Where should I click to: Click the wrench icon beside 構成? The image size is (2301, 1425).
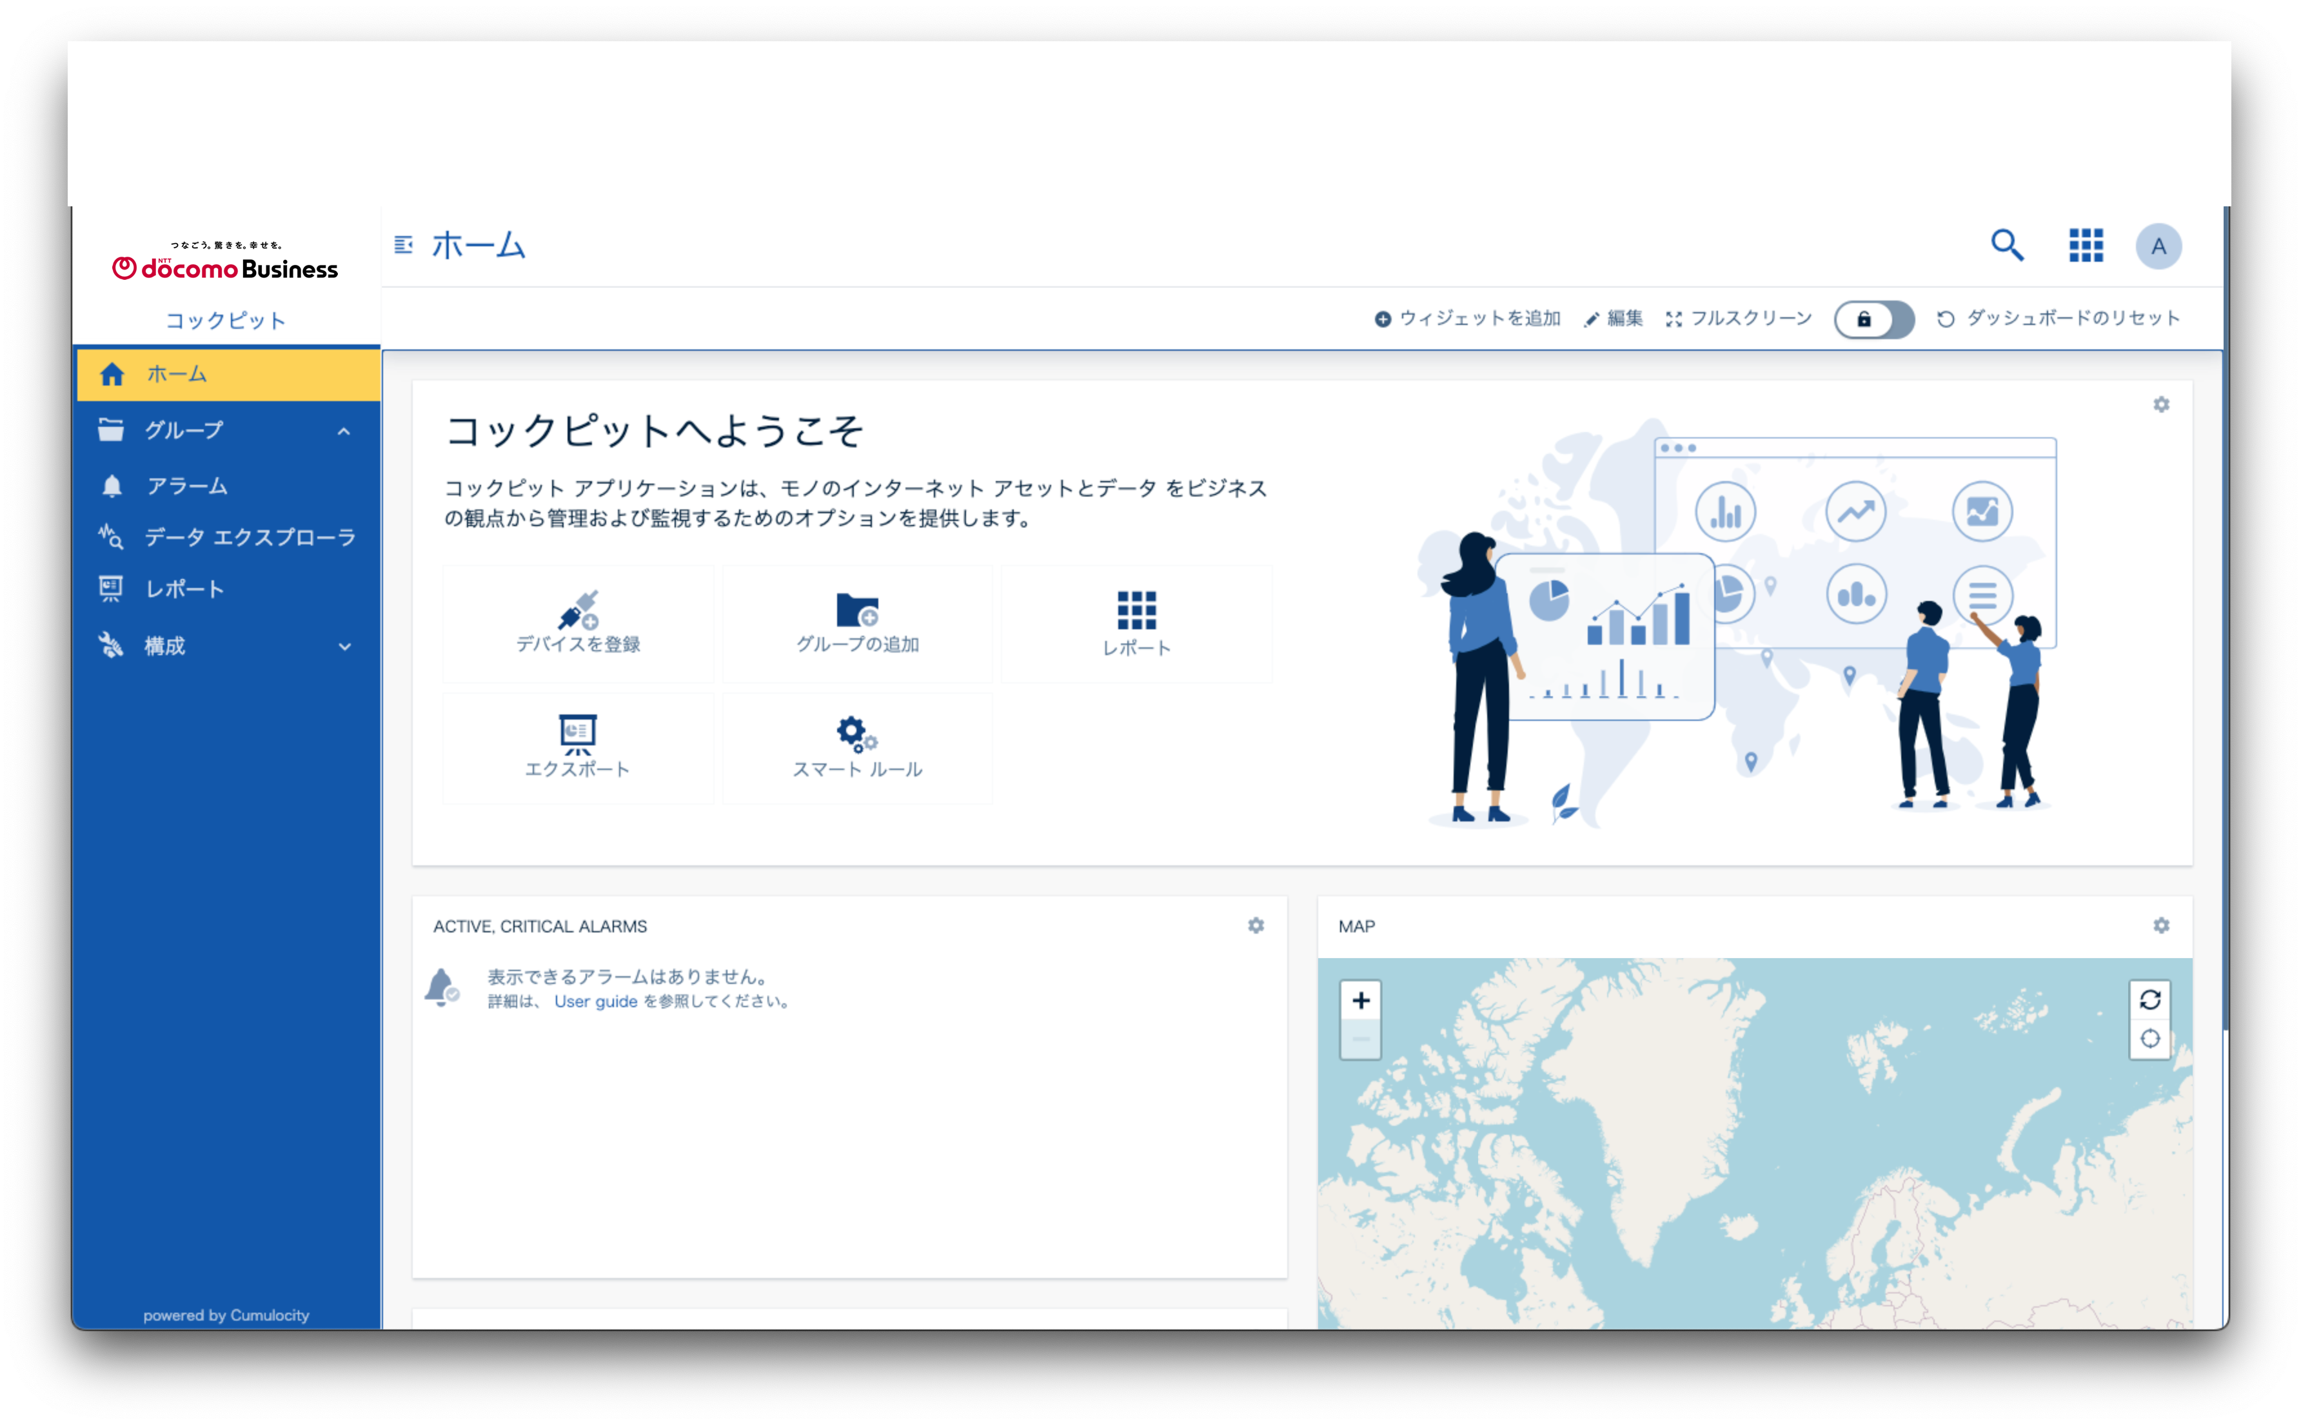pyautogui.click(x=111, y=645)
